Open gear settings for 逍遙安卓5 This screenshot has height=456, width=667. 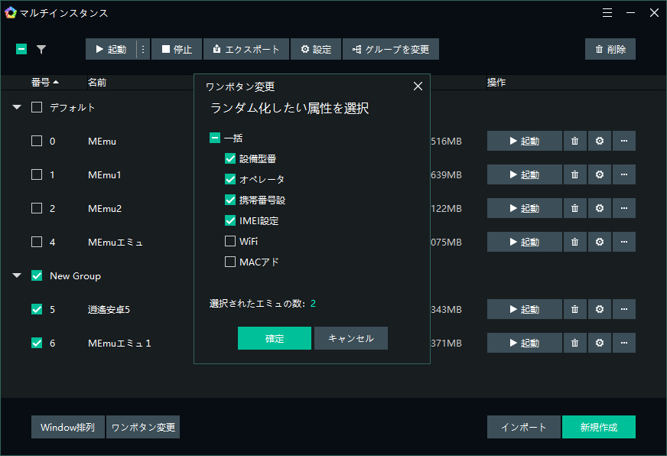pyautogui.click(x=600, y=309)
